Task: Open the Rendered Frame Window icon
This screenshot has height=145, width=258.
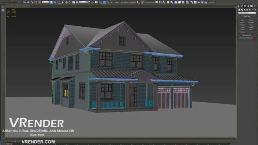Action: click(x=195, y=2)
